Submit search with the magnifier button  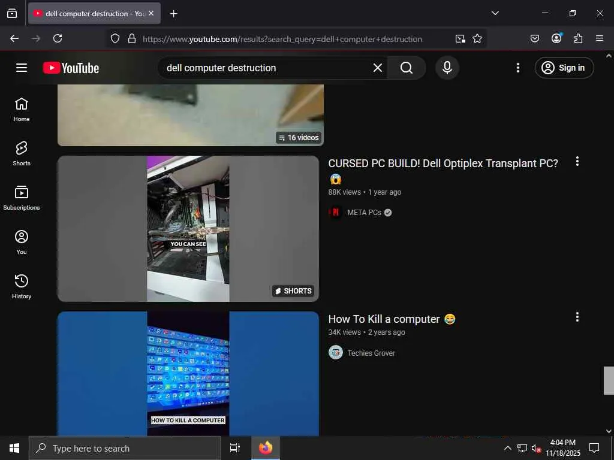pos(407,68)
